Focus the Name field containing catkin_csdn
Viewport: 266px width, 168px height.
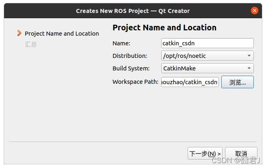(x=207, y=43)
